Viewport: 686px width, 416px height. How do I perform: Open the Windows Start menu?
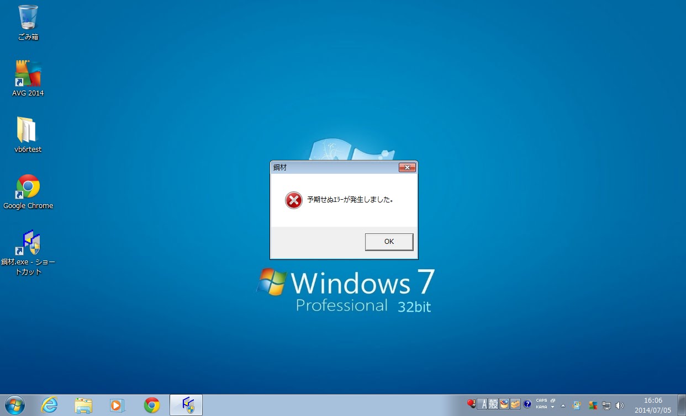coord(15,405)
